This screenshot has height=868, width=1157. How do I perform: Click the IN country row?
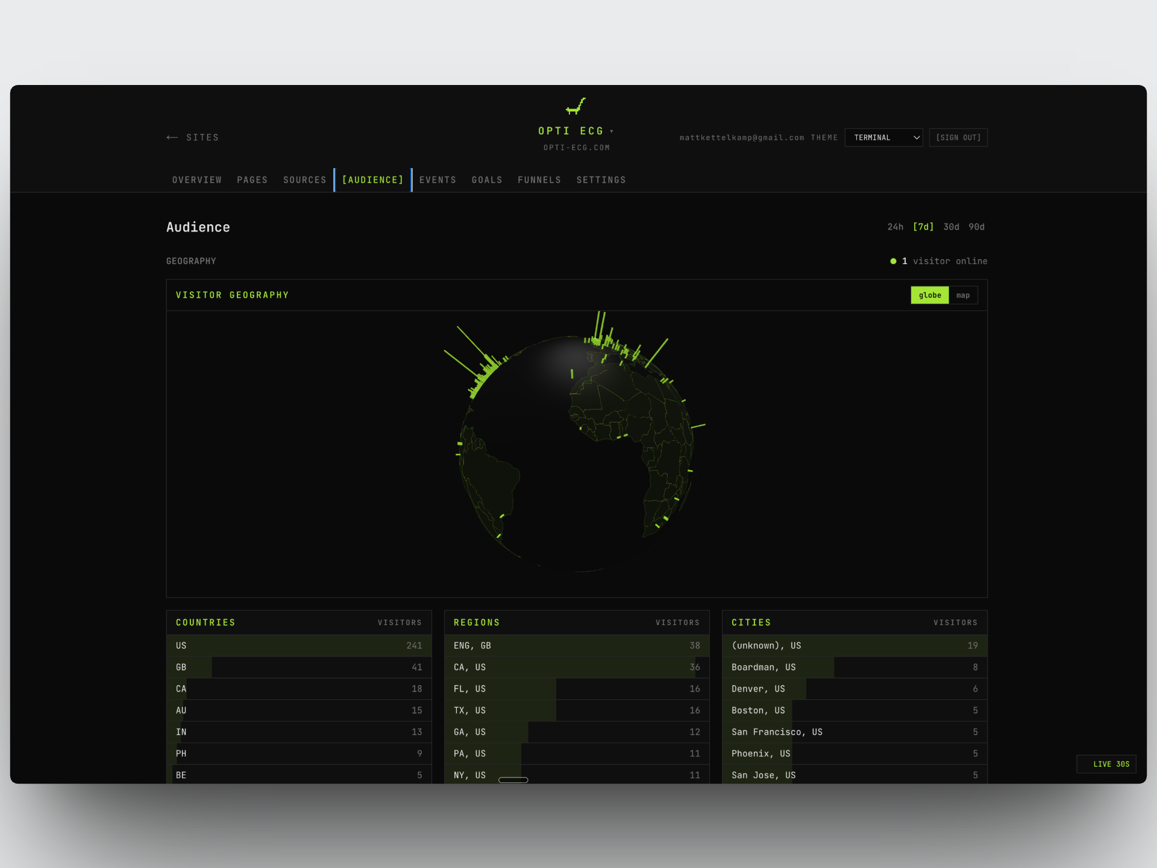point(299,732)
